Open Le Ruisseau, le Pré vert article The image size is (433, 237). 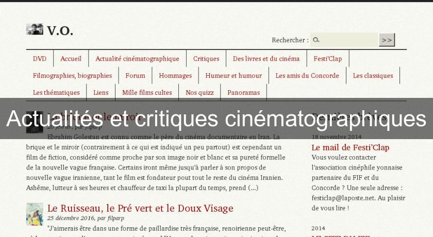[x=140, y=208]
